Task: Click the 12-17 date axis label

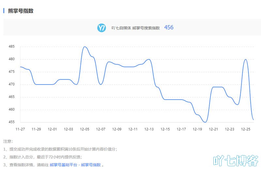Action: click(x=181, y=129)
